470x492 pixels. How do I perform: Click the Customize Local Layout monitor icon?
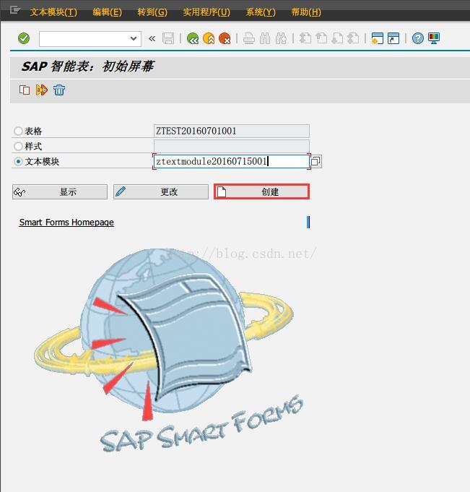pos(434,38)
